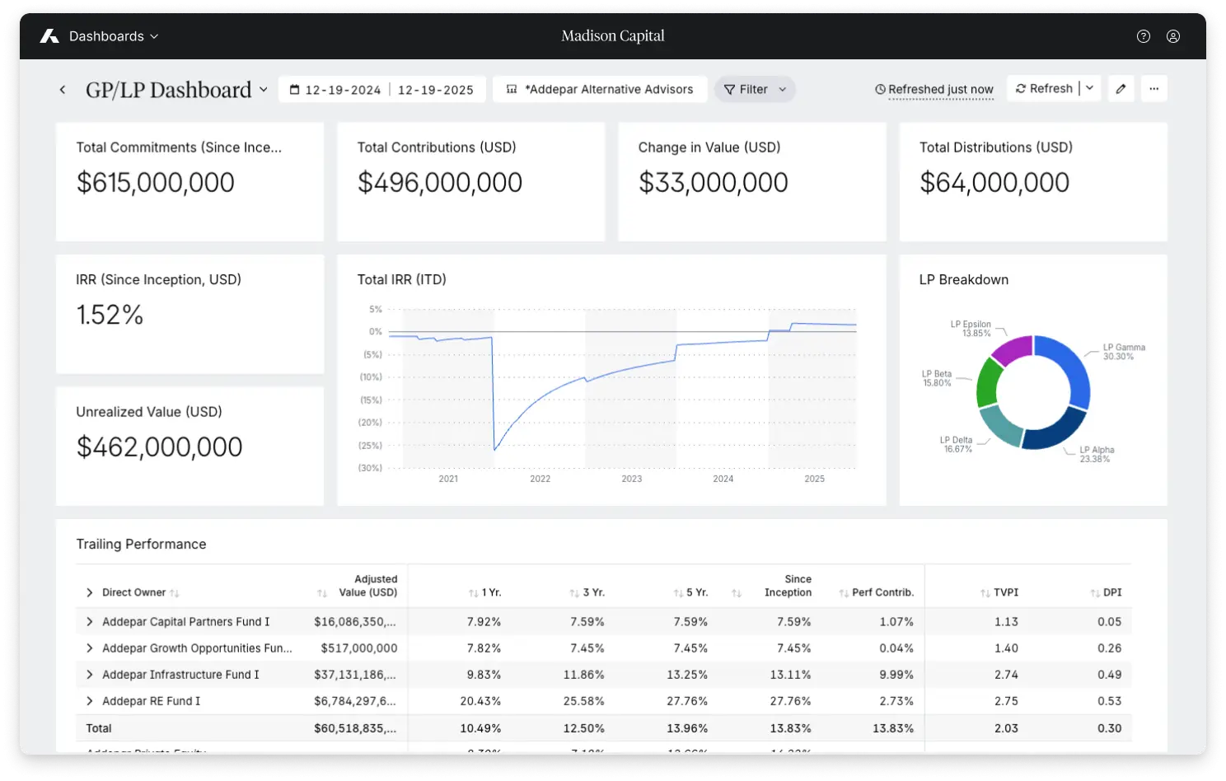Click the calendar icon in date range
Screen dimensions: 1226x781
click(294, 90)
